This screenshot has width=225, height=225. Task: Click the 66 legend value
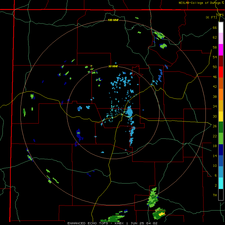point(215,28)
